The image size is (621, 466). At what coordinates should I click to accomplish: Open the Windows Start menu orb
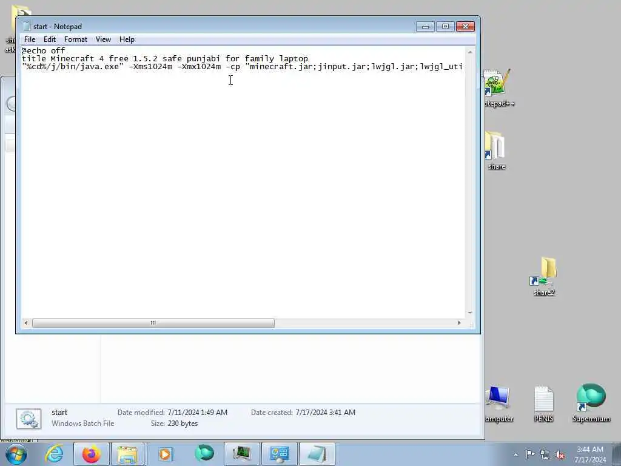click(16, 454)
